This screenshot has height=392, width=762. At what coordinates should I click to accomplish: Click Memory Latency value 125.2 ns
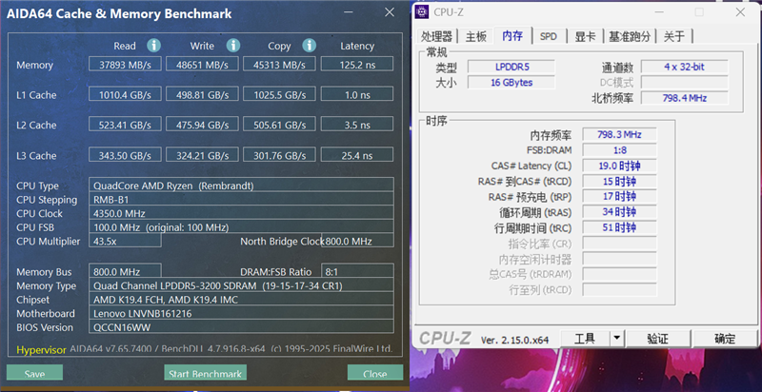357,64
